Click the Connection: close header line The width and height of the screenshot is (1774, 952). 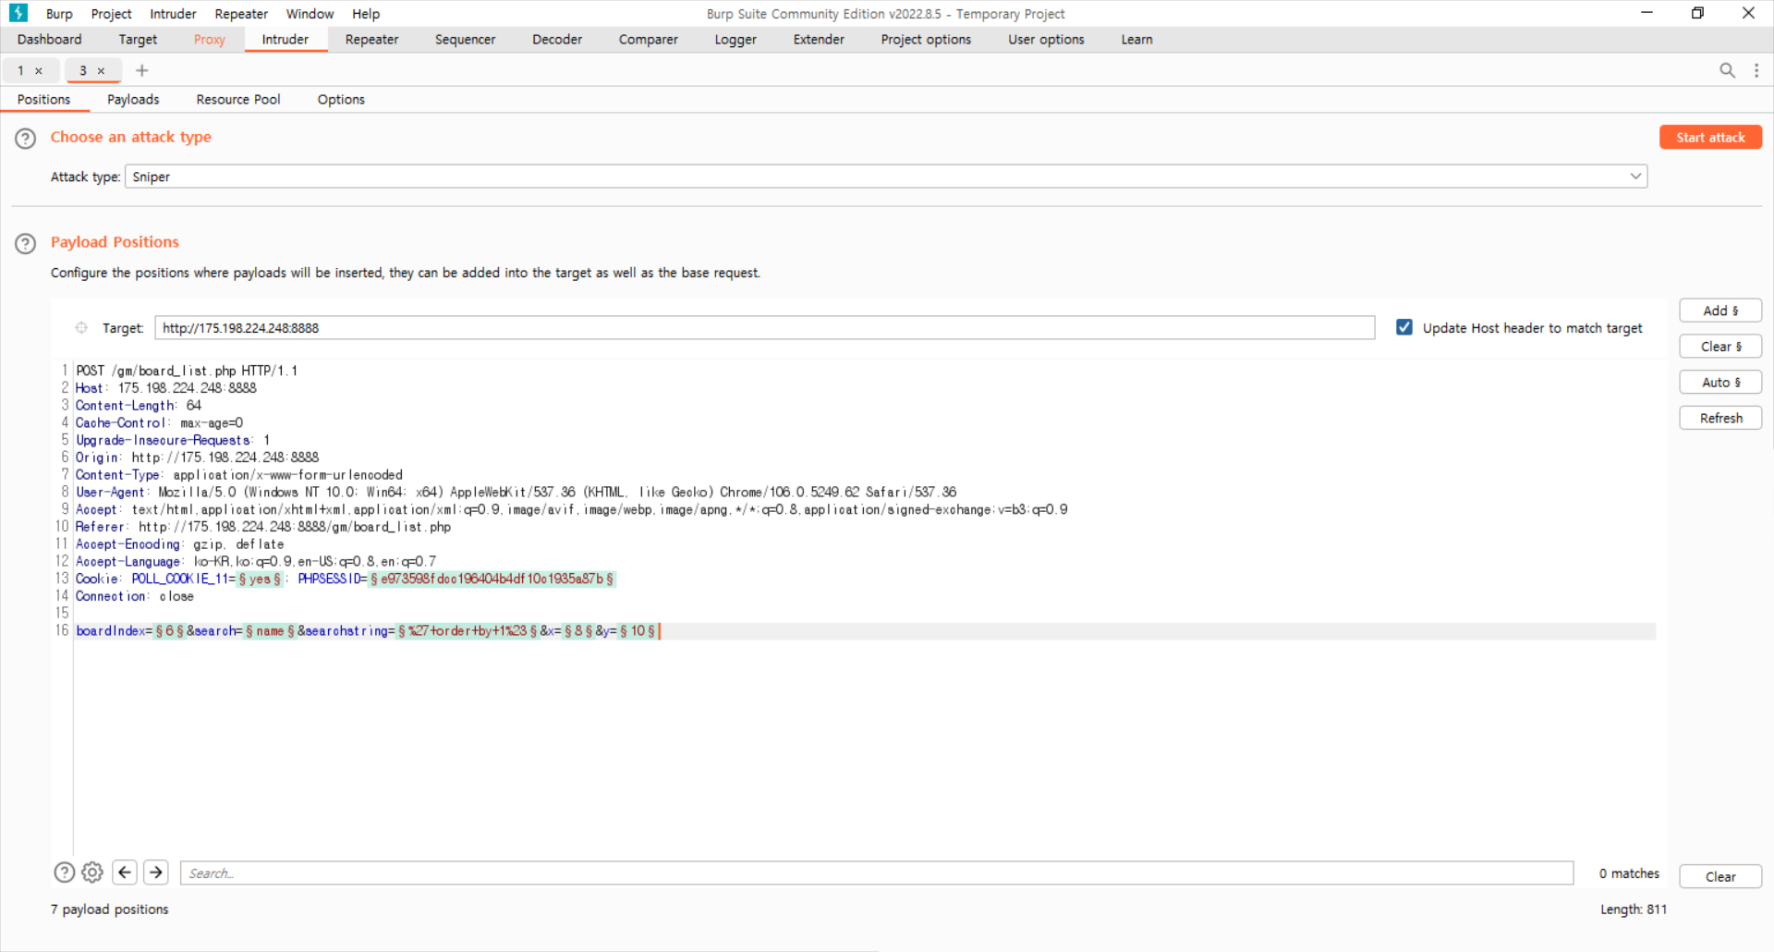coord(135,597)
